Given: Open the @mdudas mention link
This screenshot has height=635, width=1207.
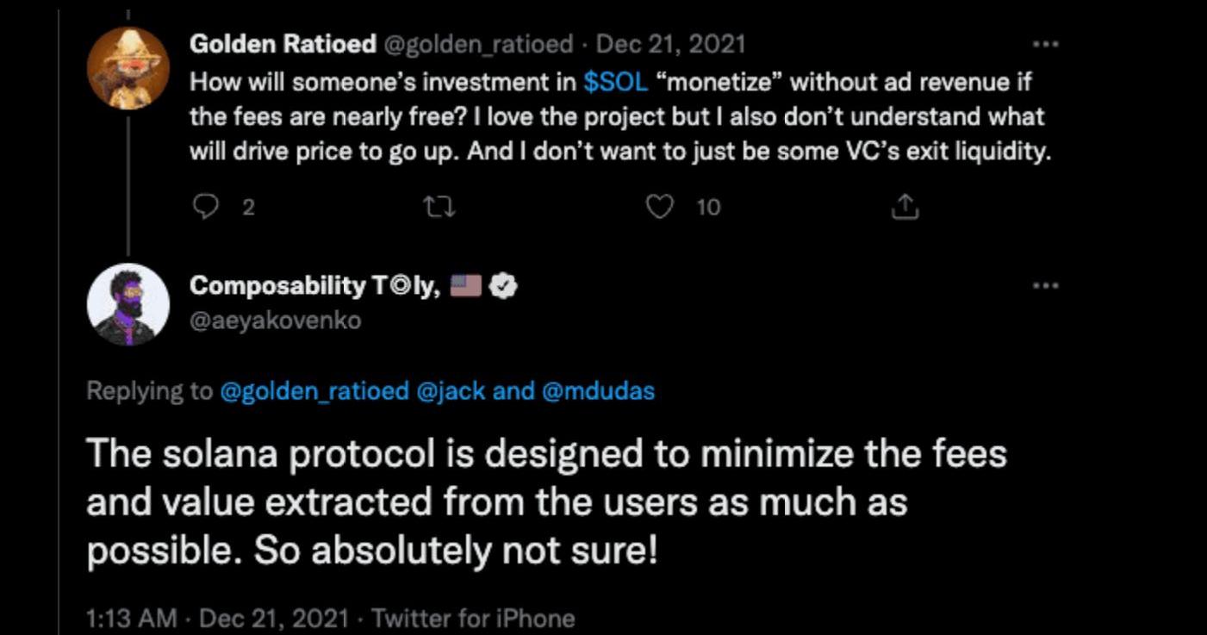Looking at the screenshot, I should (x=598, y=391).
